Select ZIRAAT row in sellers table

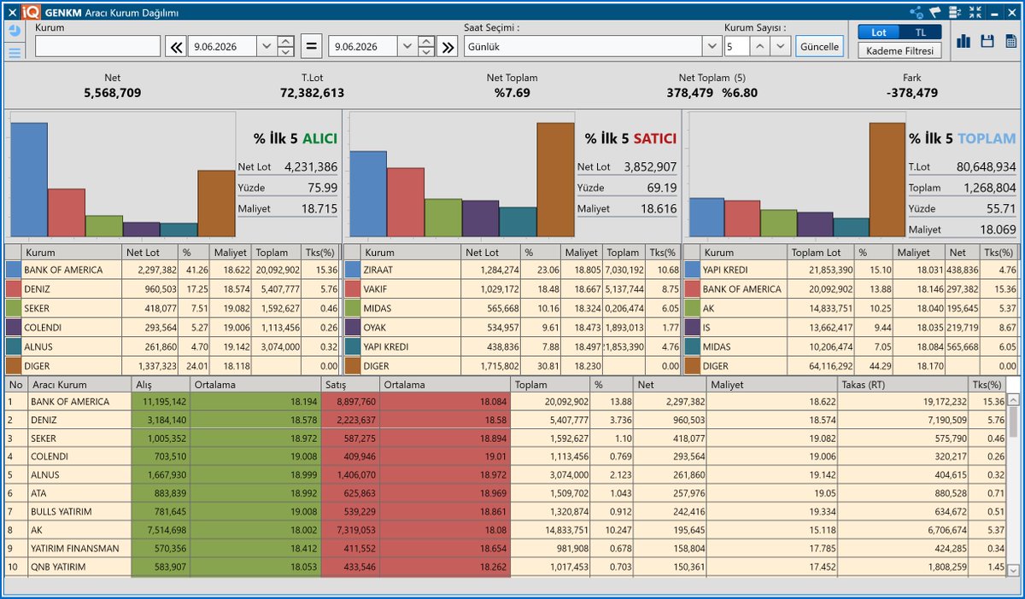pos(512,270)
